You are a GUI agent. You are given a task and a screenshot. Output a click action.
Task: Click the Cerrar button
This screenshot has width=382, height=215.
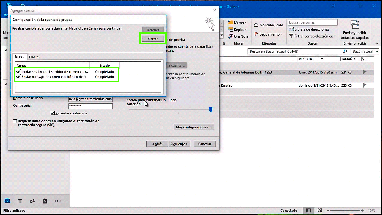(x=153, y=39)
